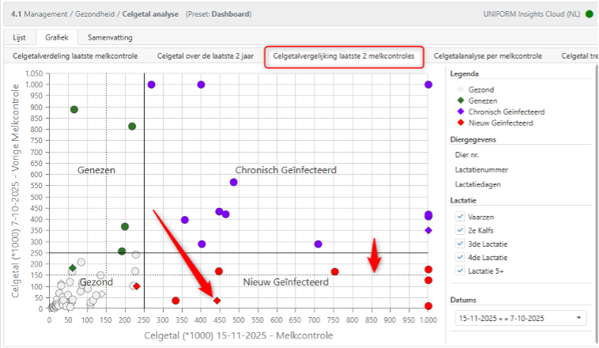
Task: Open the Samenvatting tab
Action: tap(110, 37)
